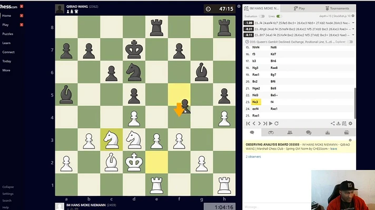Open Play in the sidebar
The width and height of the screenshot is (375, 210).
click(5, 25)
